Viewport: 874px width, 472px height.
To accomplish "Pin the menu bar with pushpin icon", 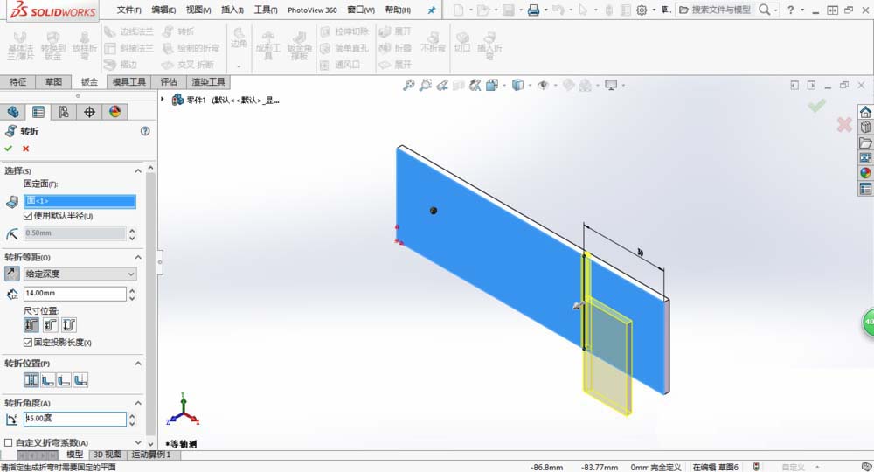I will 432,10.
